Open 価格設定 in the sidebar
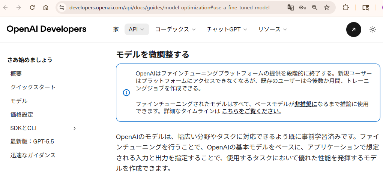Viewport: 383px width, 173px height. pos(22,114)
